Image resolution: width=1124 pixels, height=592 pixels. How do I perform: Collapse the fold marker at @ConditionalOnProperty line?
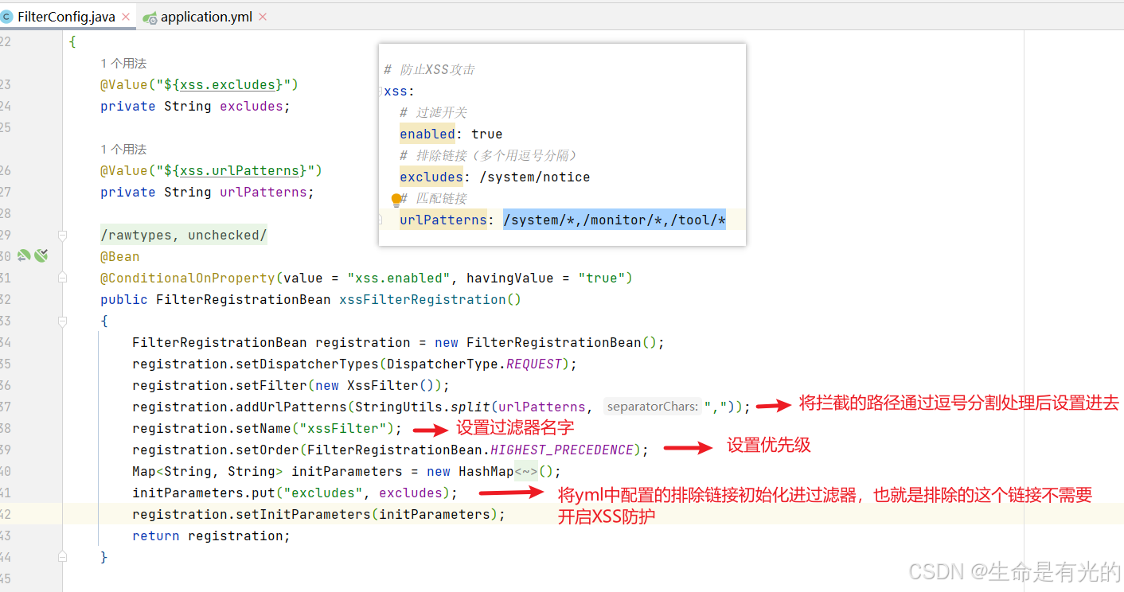(x=62, y=278)
